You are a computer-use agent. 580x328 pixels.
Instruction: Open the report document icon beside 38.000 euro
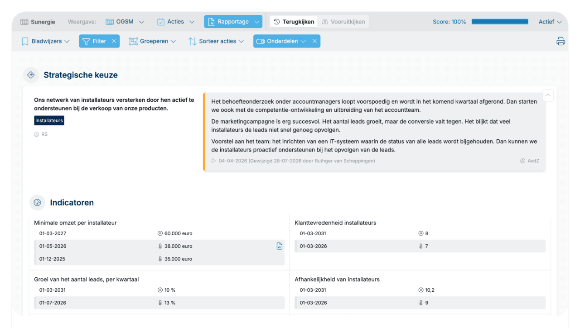click(x=280, y=246)
